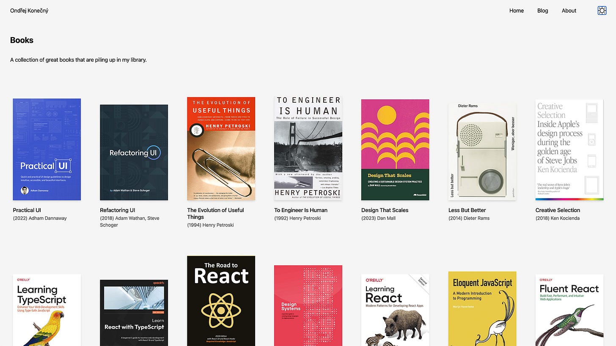The width and height of the screenshot is (616, 346).
Task: Open the Less But Better book cover
Action: (x=482, y=151)
